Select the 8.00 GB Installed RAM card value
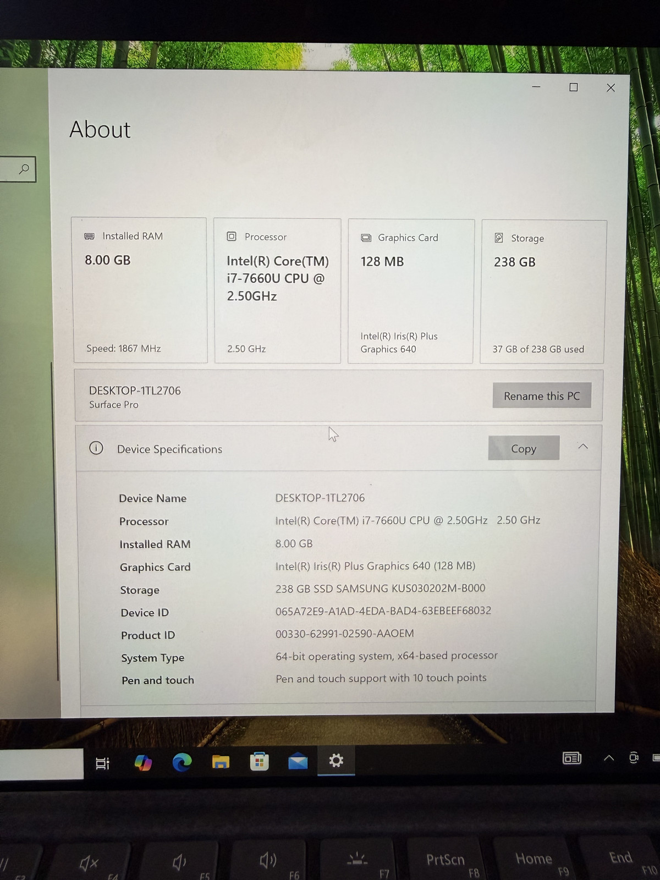The width and height of the screenshot is (660, 880). [x=108, y=260]
